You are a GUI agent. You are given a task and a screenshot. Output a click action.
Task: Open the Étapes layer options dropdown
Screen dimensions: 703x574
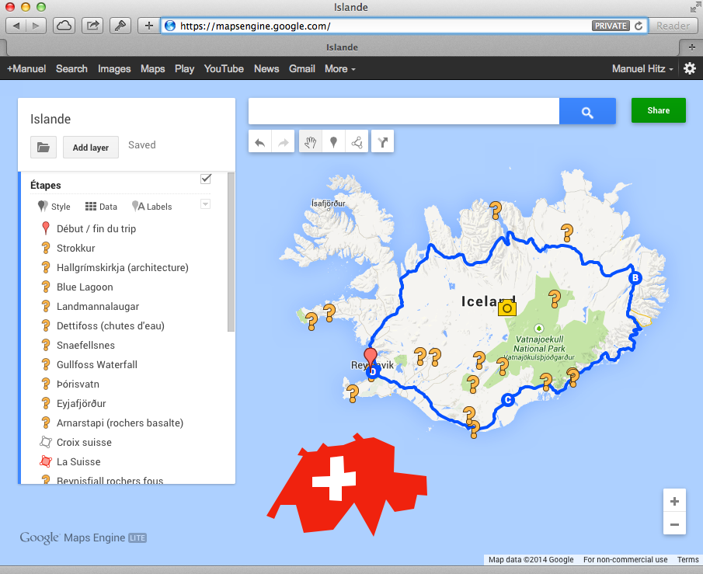(205, 204)
